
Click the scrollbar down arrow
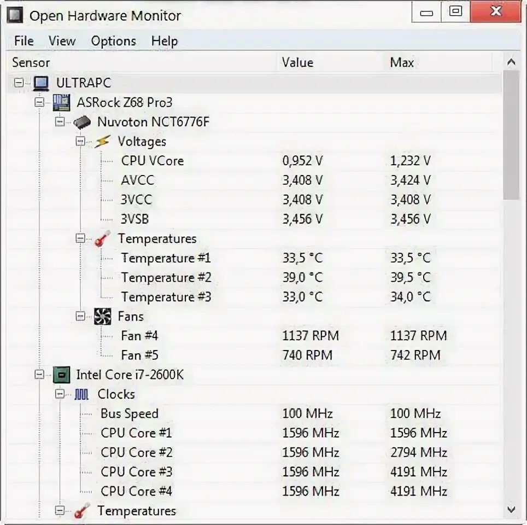click(x=511, y=509)
